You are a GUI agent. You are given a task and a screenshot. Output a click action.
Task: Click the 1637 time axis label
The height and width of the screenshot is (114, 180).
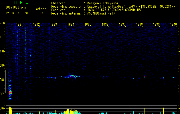122,25
